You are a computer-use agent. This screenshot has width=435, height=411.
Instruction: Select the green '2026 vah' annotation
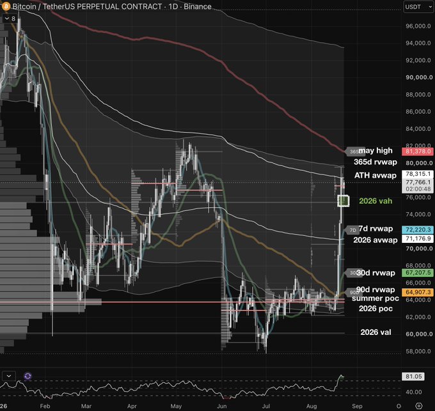376,201
